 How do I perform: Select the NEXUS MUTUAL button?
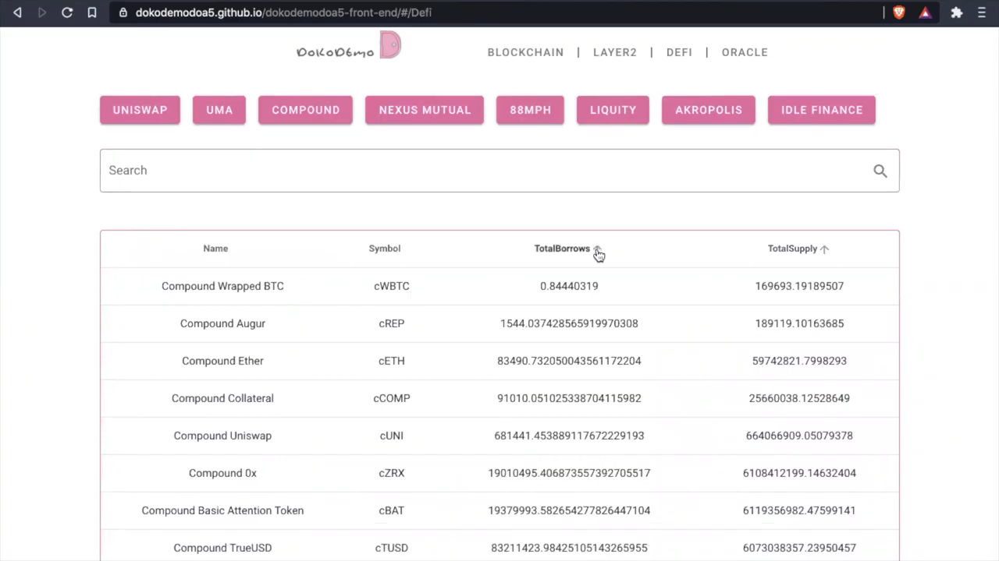click(425, 110)
